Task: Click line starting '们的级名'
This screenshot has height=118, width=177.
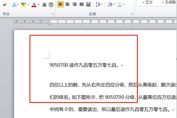Action: [113, 97]
